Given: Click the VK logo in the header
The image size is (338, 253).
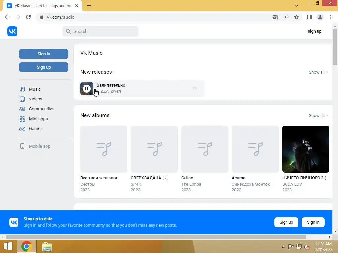Looking at the screenshot, I should click(x=12, y=31).
